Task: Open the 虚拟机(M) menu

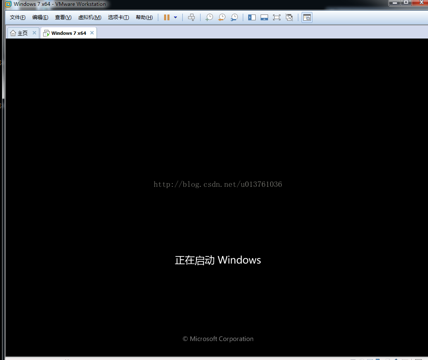Action: [89, 17]
